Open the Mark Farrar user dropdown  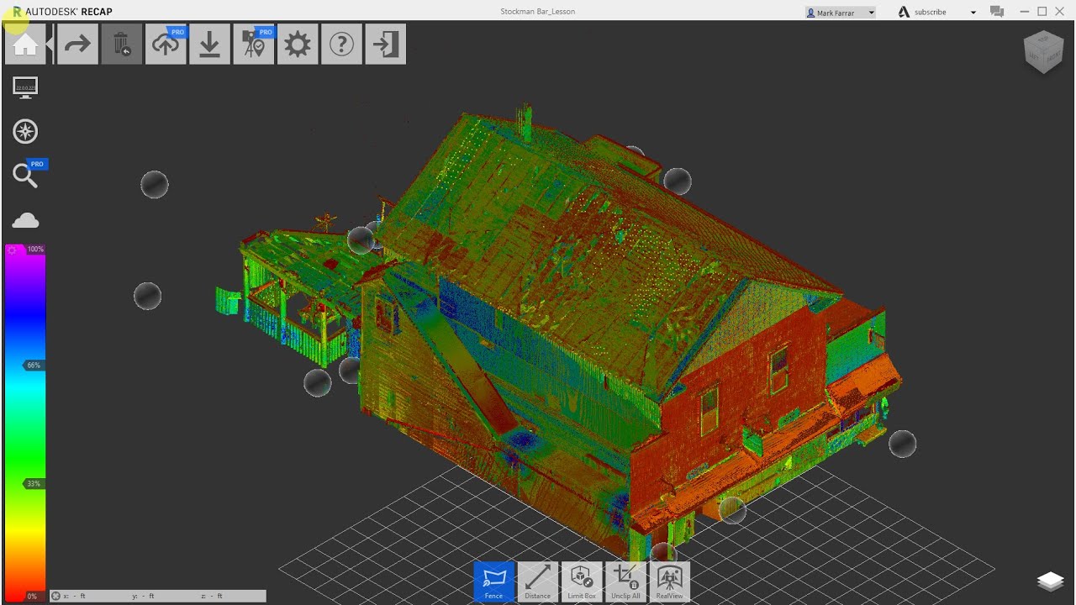(x=841, y=13)
